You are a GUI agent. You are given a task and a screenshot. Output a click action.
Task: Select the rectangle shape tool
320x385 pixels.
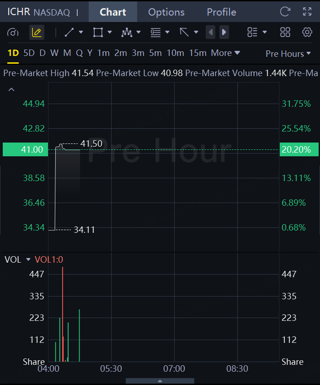tap(98, 32)
